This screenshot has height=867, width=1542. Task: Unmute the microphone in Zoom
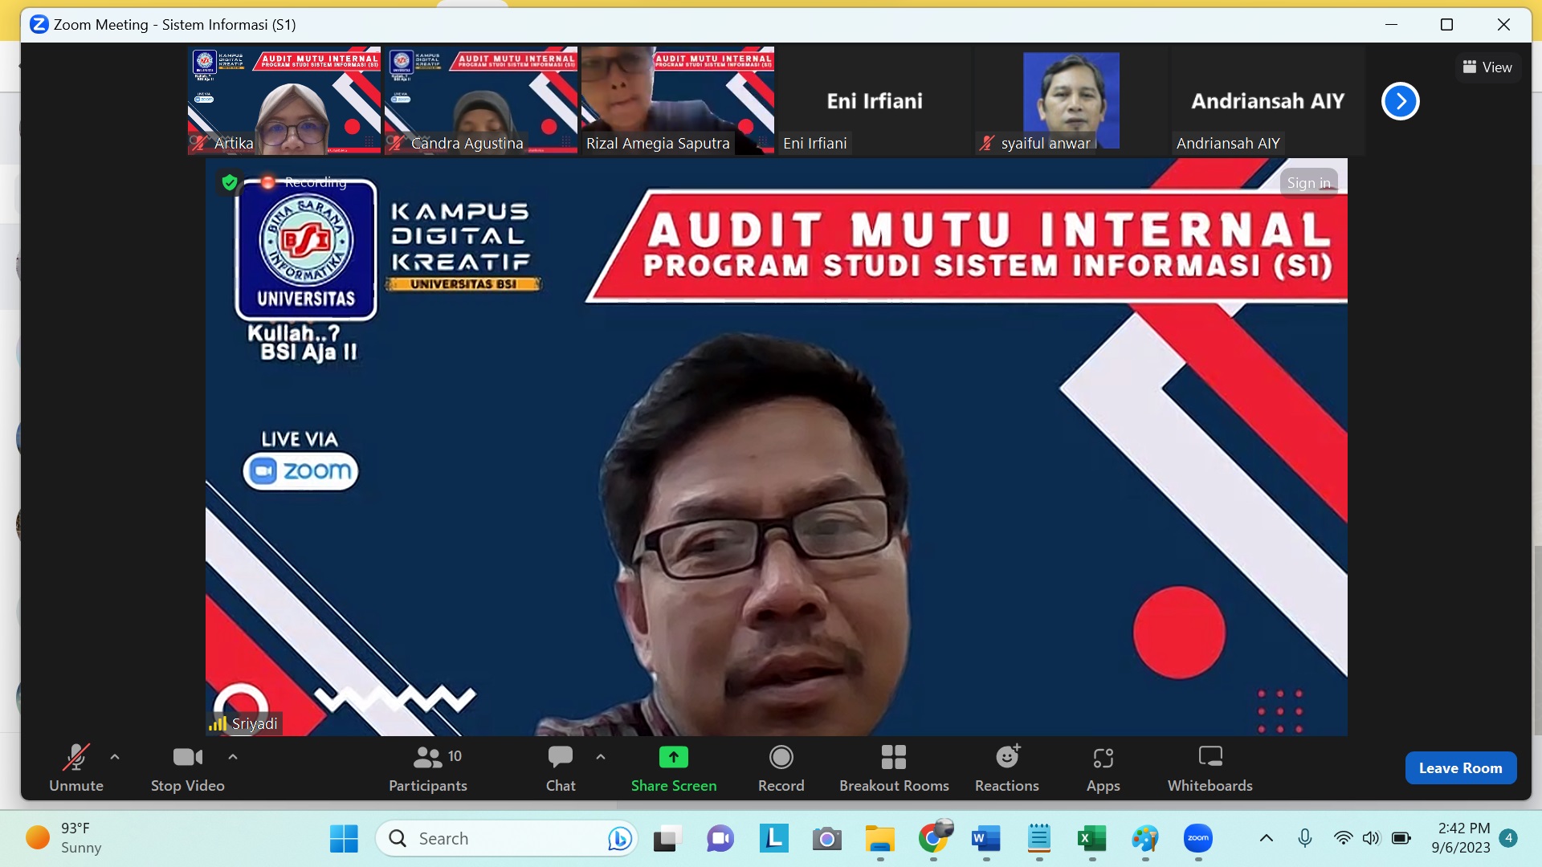click(76, 768)
